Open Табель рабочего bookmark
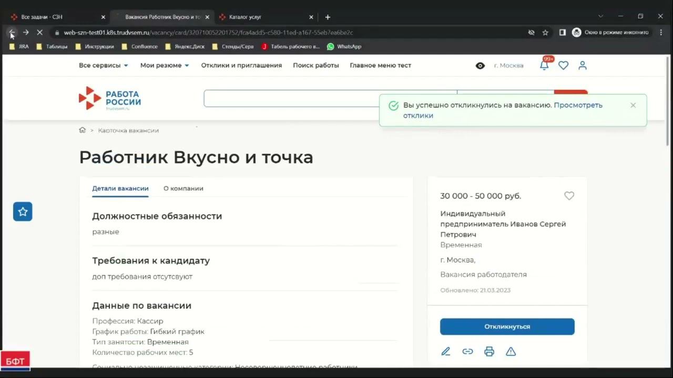The width and height of the screenshot is (673, 378). (x=291, y=47)
